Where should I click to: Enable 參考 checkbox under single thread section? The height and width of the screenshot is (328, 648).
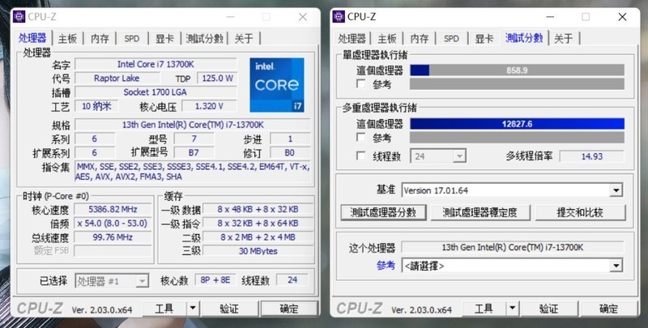[x=361, y=84]
